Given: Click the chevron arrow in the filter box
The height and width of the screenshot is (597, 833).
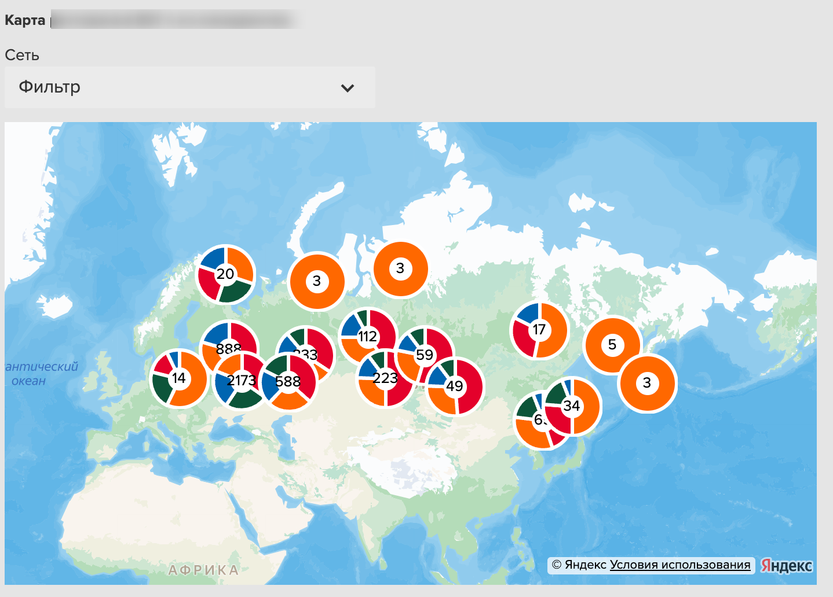Looking at the screenshot, I should tap(348, 88).
